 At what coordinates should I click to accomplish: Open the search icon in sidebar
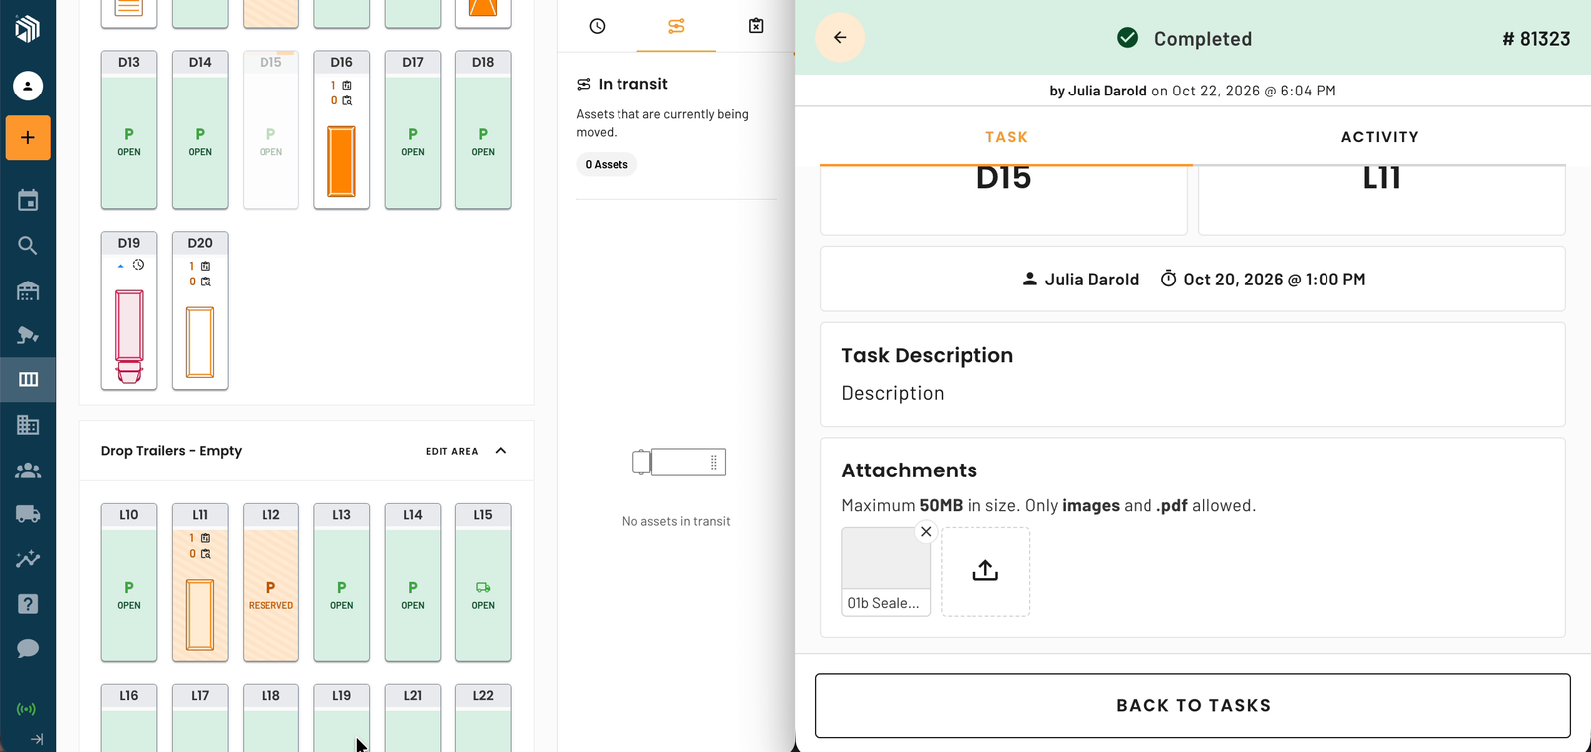tap(28, 245)
